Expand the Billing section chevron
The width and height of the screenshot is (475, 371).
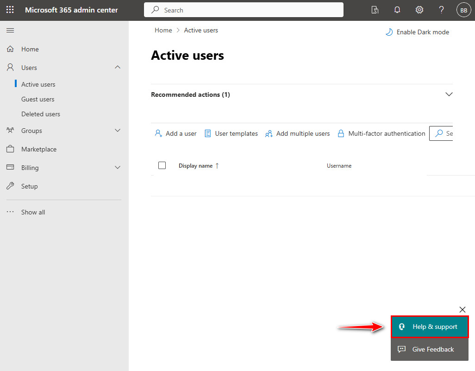point(118,167)
